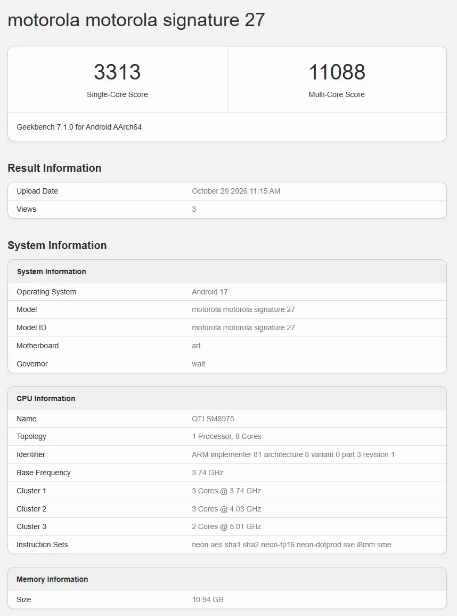Select the ARM implementer identifier value

point(293,454)
